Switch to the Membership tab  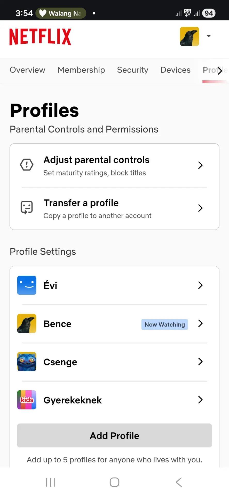pyautogui.click(x=81, y=70)
